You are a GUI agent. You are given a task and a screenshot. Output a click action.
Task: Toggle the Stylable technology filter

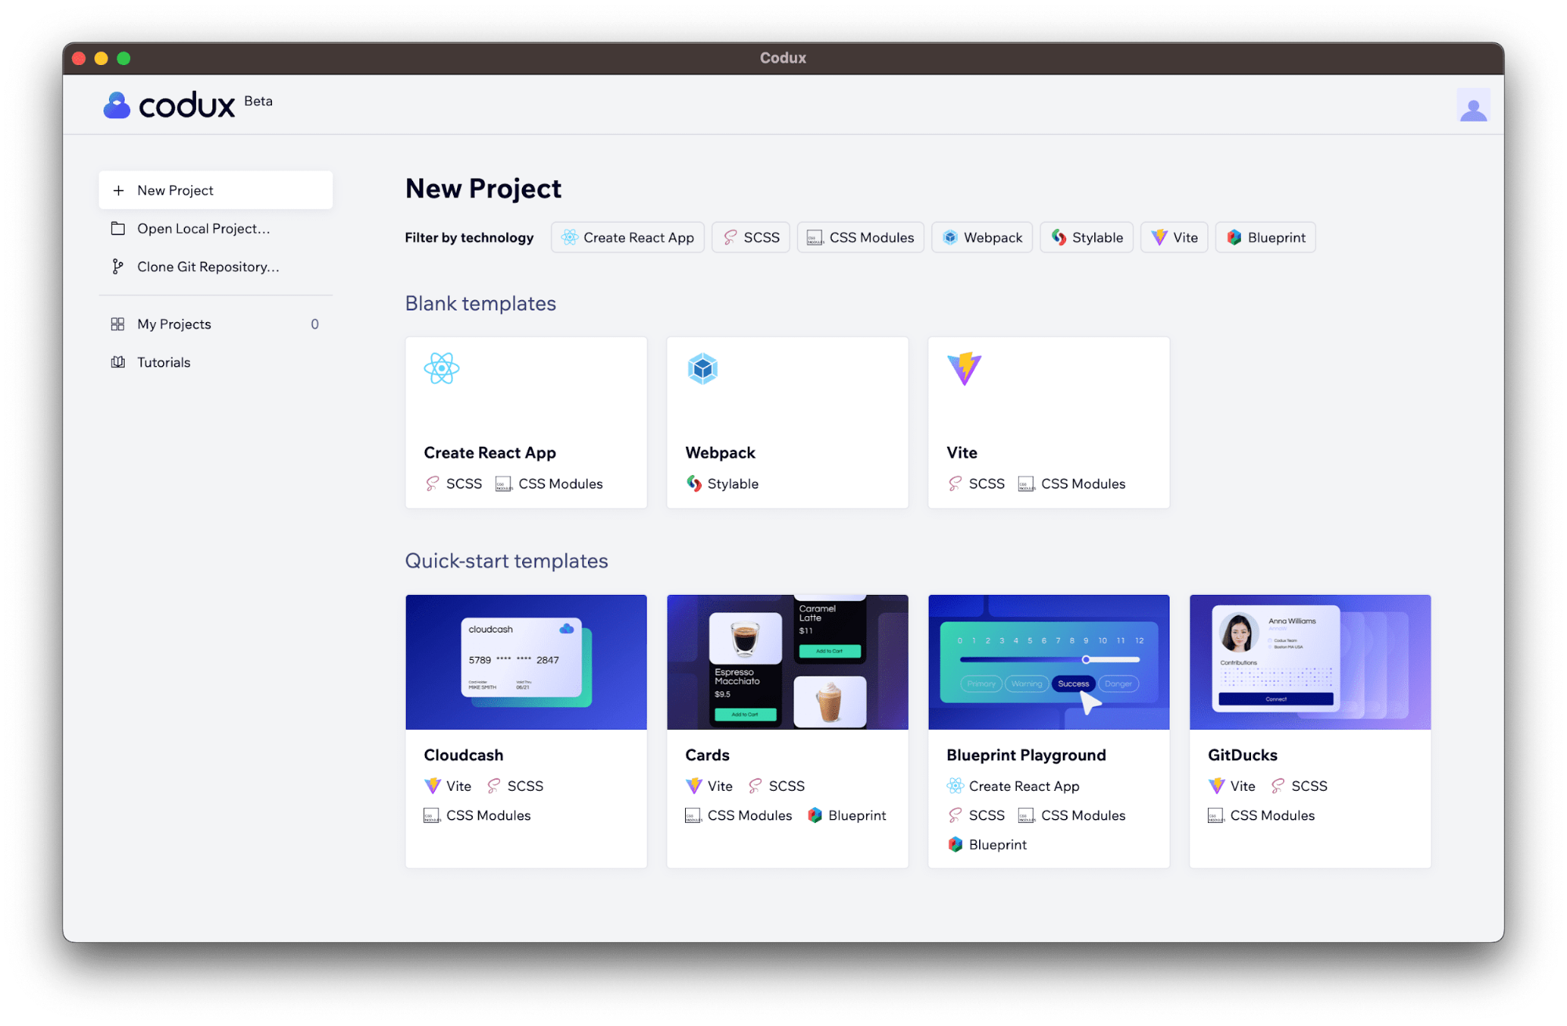(x=1086, y=237)
